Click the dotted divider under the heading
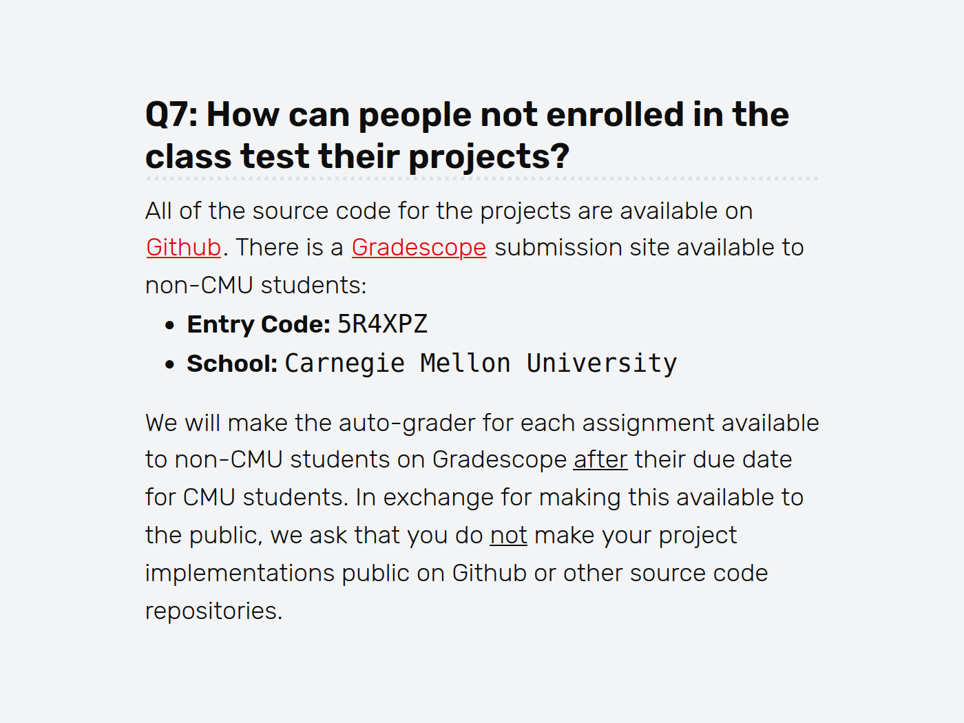 482,178
